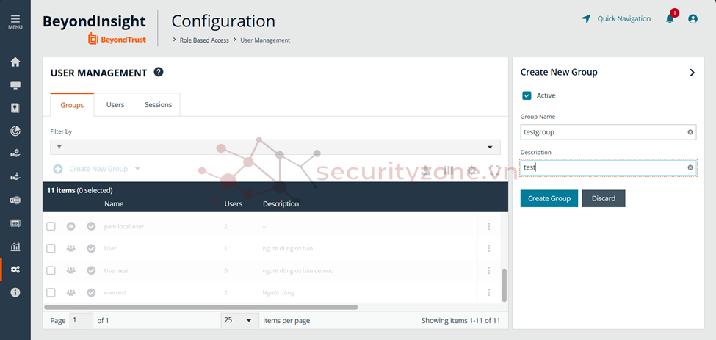Click the Home icon in sidebar
Screen dimensions: 716x340
(x=15, y=62)
